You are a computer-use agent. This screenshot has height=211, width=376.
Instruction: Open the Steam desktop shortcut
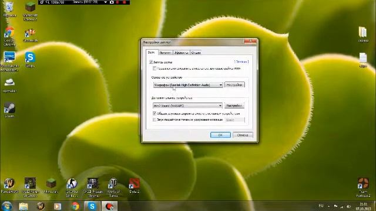(x=9, y=110)
